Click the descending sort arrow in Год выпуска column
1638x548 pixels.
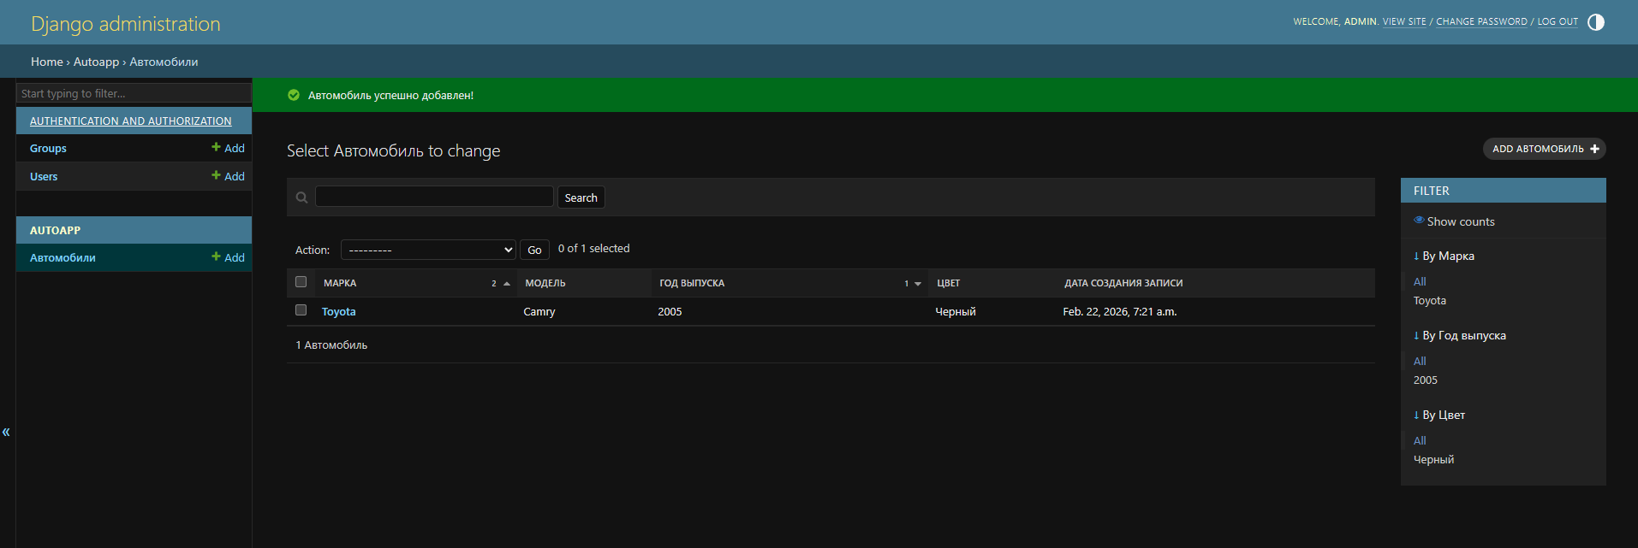tap(918, 284)
